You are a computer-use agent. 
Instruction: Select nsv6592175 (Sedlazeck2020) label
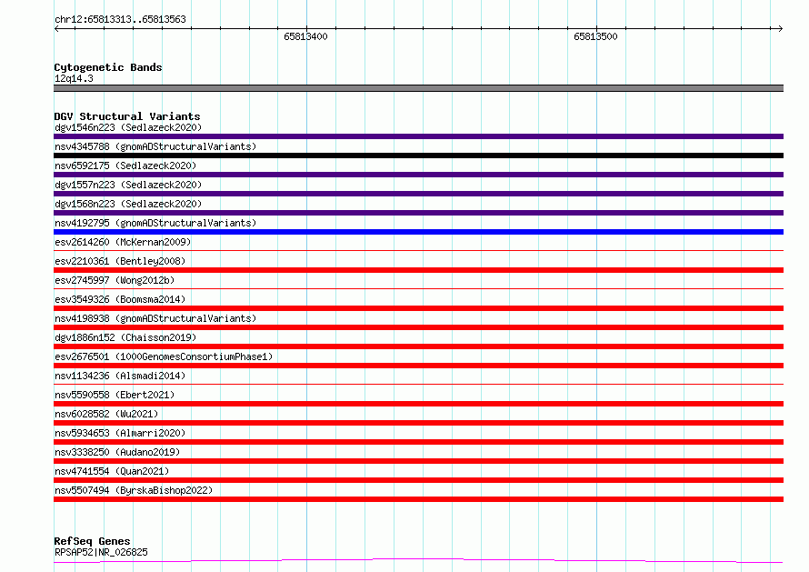click(125, 166)
